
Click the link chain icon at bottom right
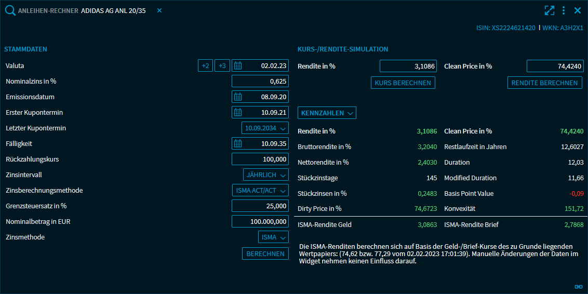tap(578, 286)
